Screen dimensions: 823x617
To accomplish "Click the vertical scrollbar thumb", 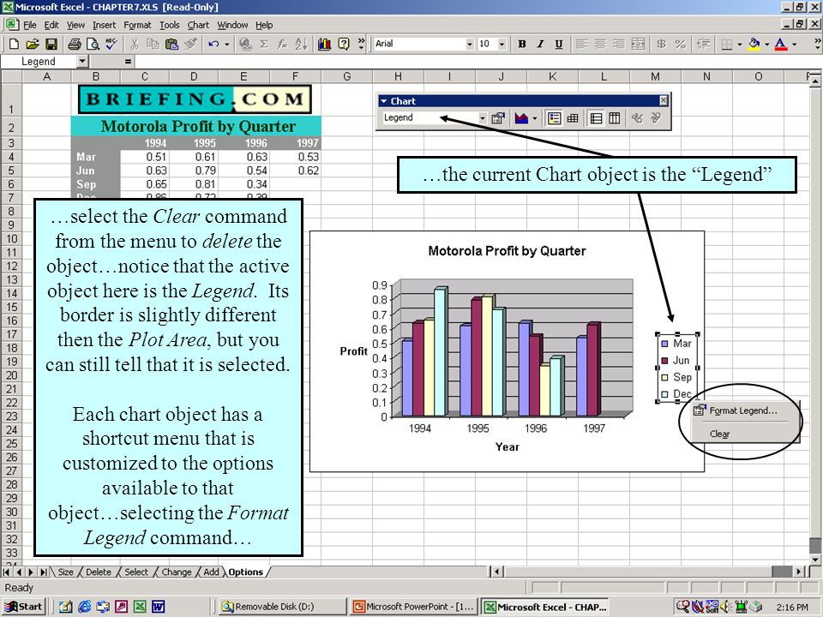I will pos(814,545).
